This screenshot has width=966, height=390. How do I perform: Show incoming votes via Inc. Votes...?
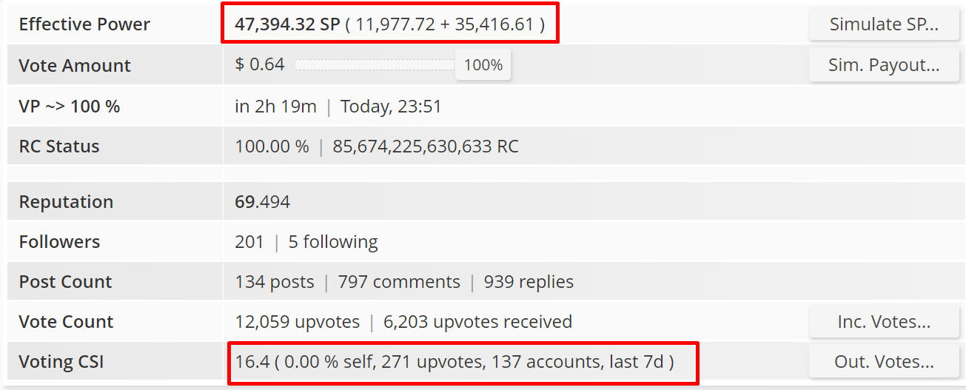pyautogui.click(x=884, y=322)
